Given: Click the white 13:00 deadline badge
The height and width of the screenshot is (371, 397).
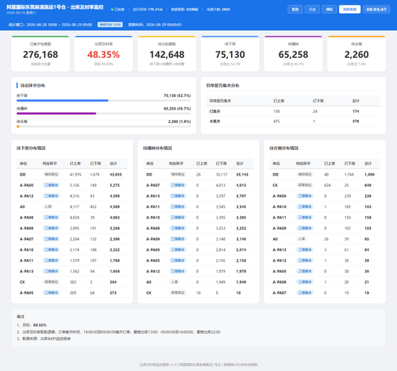Looking at the screenshot, I should [110, 25].
